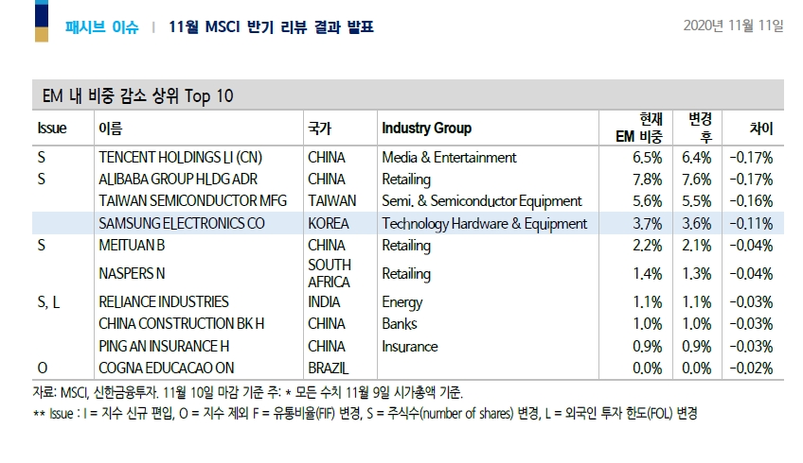This screenshot has width=803, height=463.
Task: Click the '변경 후' column header
Action: [x=700, y=128]
